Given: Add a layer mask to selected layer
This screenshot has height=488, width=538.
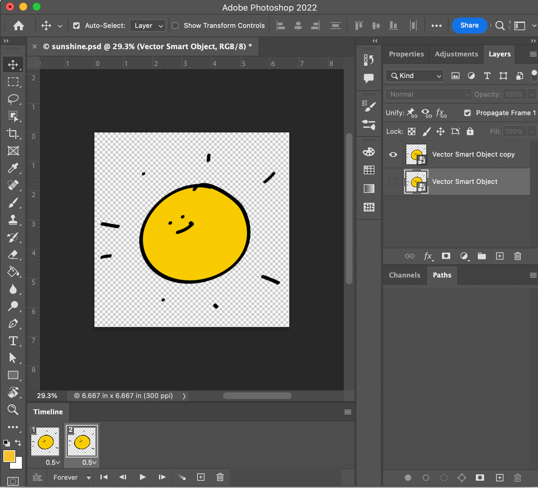Looking at the screenshot, I should (446, 256).
